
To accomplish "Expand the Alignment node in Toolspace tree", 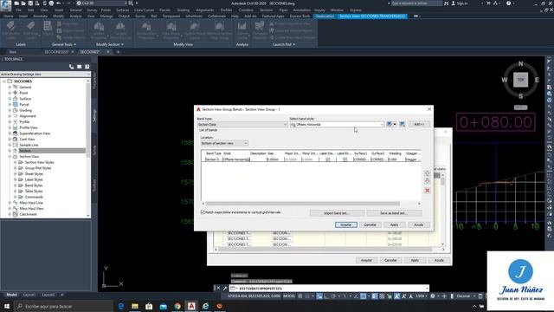I will pyautogui.click(x=10, y=116).
